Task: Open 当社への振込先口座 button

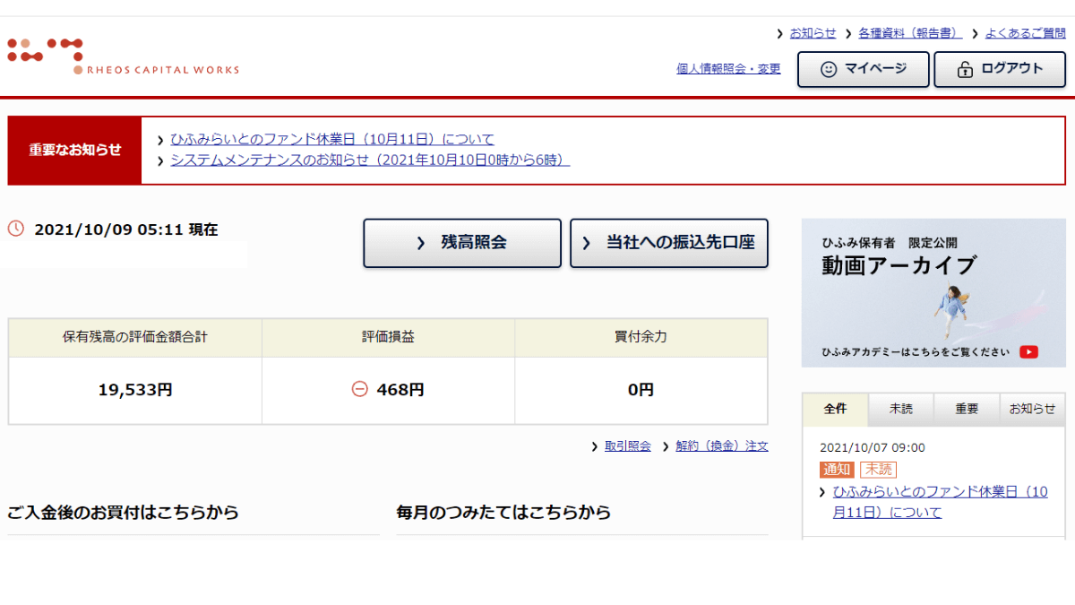Action: [x=669, y=243]
